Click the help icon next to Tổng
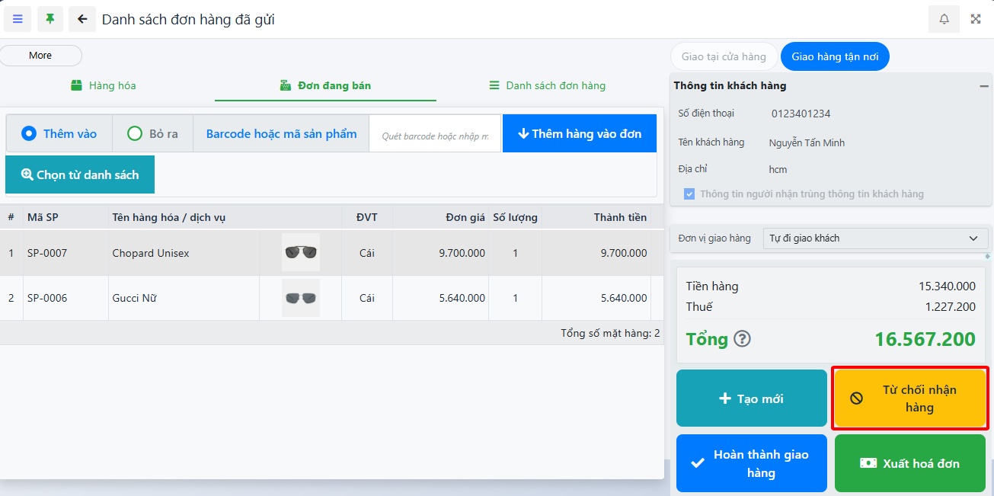Screen dimensions: 994x496 pos(742,339)
